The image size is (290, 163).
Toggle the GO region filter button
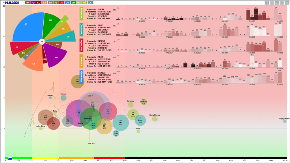(x=74, y=3)
